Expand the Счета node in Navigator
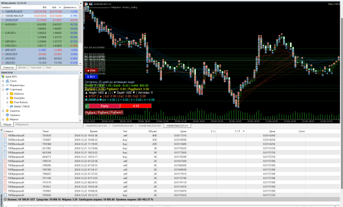The image size is (343, 207). pyautogui.click(x=3, y=81)
